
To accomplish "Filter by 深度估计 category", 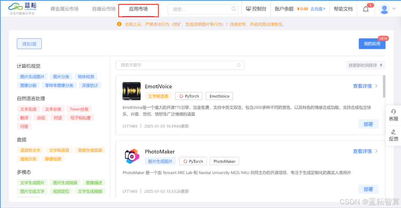I will (90, 85).
